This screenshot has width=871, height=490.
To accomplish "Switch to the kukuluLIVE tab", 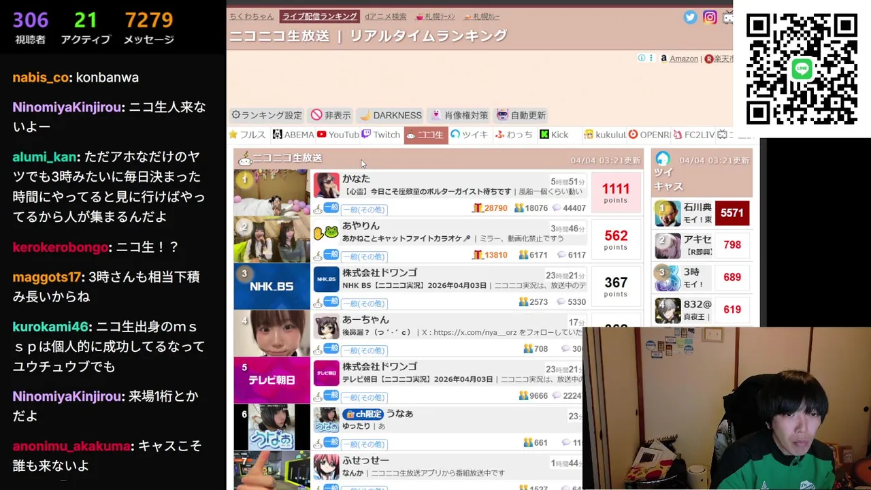I will [x=604, y=135].
